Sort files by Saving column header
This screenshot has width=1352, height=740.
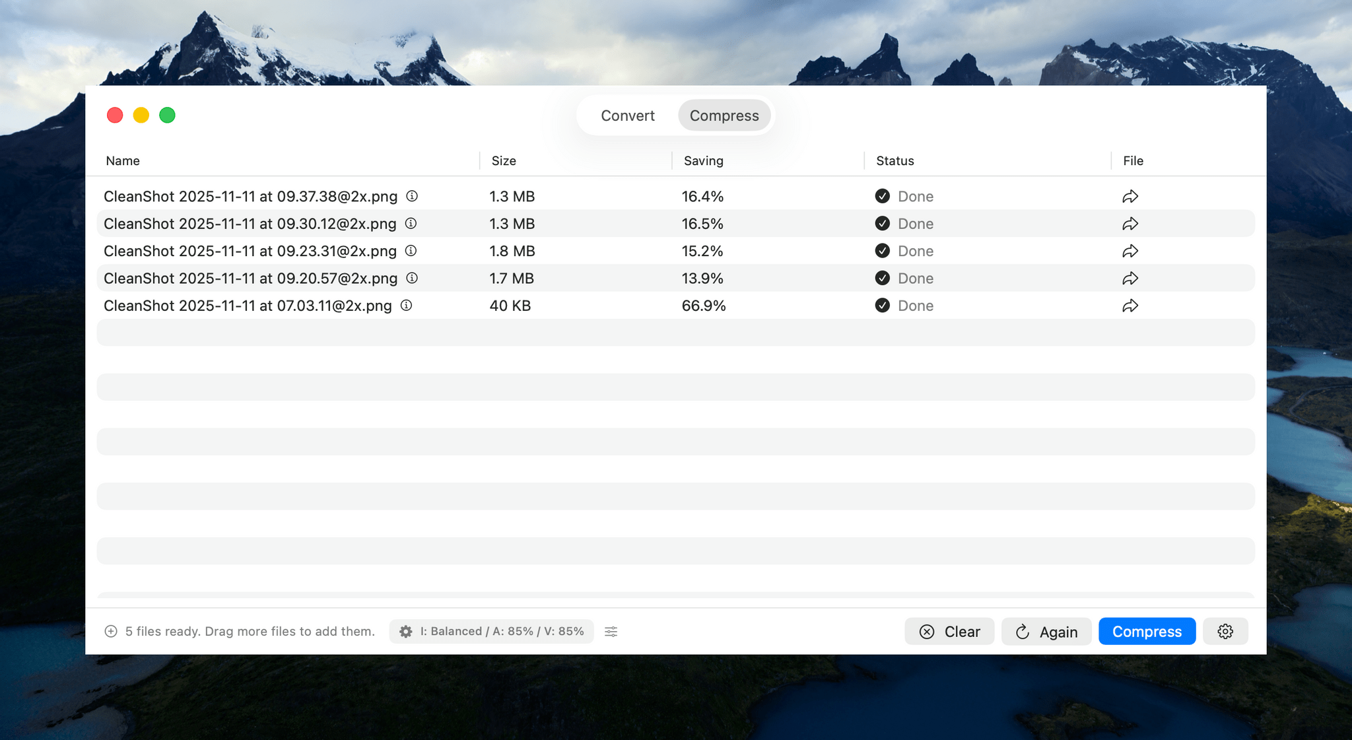click(703, 160)
